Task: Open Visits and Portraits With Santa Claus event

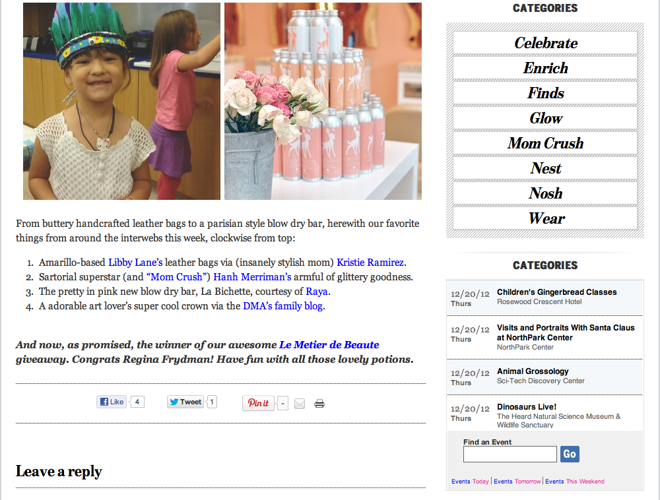Action: 566,332
